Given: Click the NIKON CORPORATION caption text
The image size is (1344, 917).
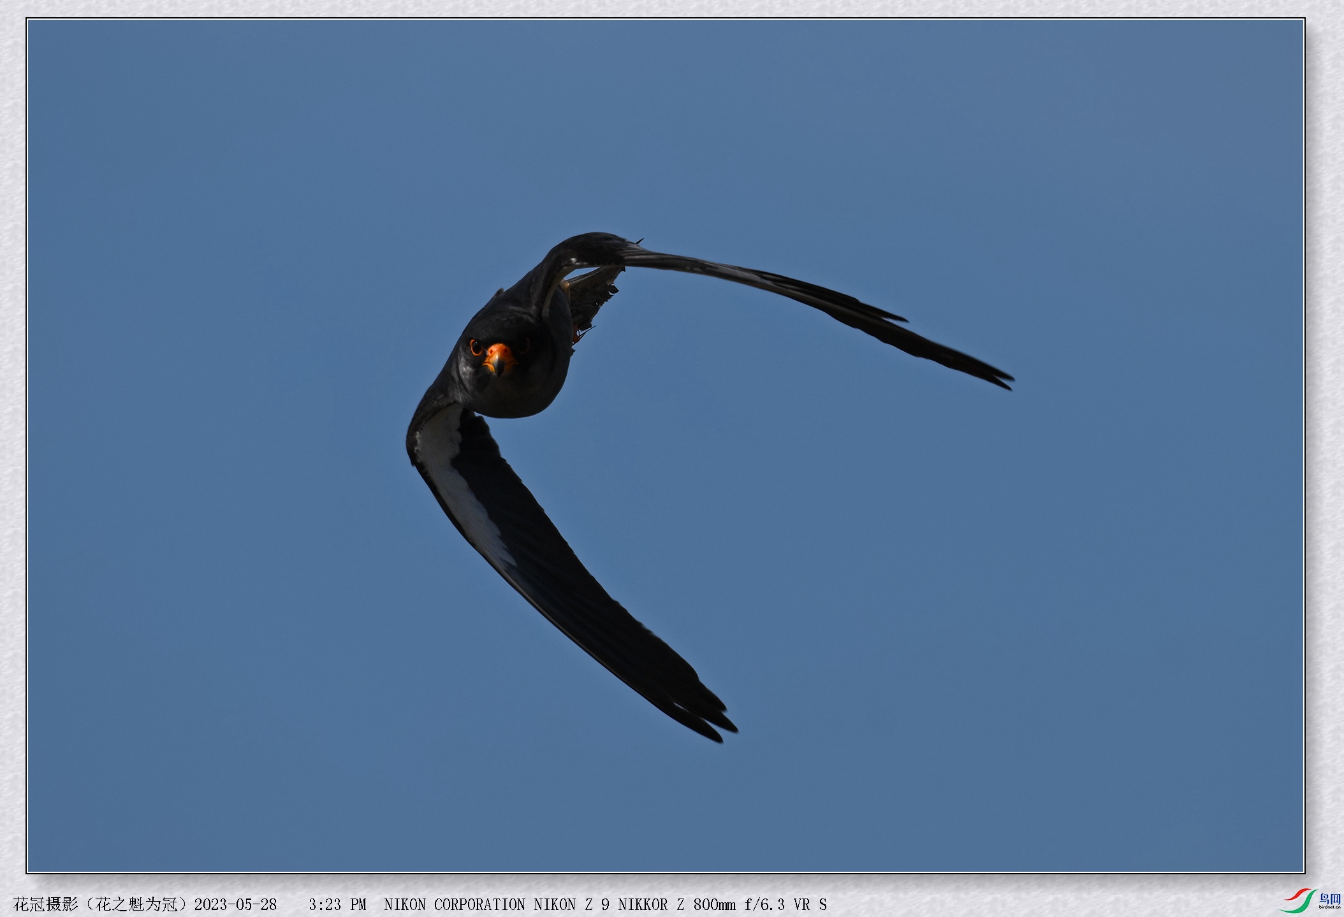Looking at the screenshot, I should [455, 904].
